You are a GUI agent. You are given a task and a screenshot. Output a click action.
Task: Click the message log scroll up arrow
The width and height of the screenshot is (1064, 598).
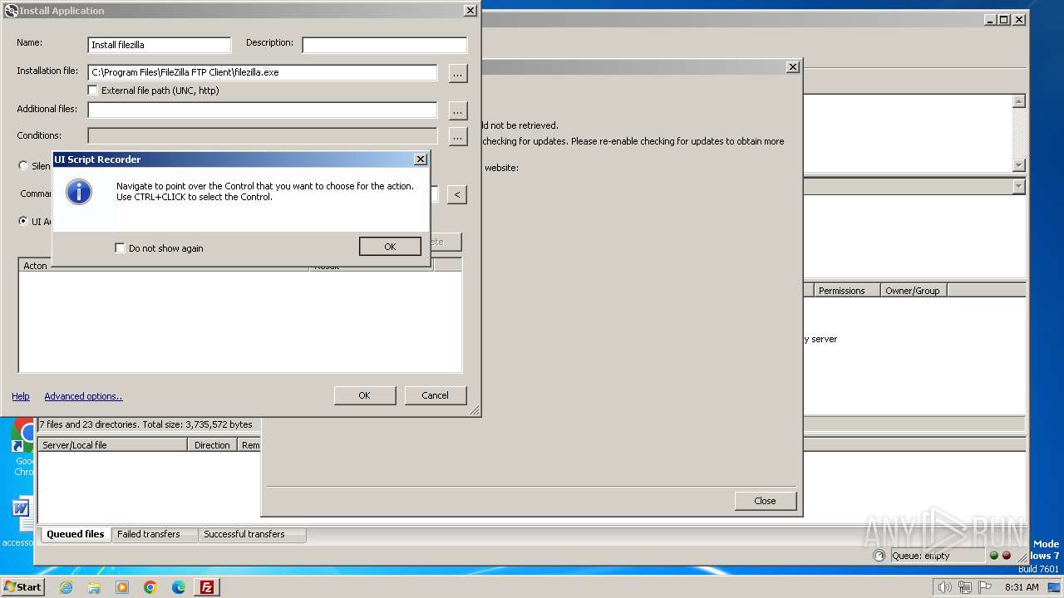[x=1018, y=101]
